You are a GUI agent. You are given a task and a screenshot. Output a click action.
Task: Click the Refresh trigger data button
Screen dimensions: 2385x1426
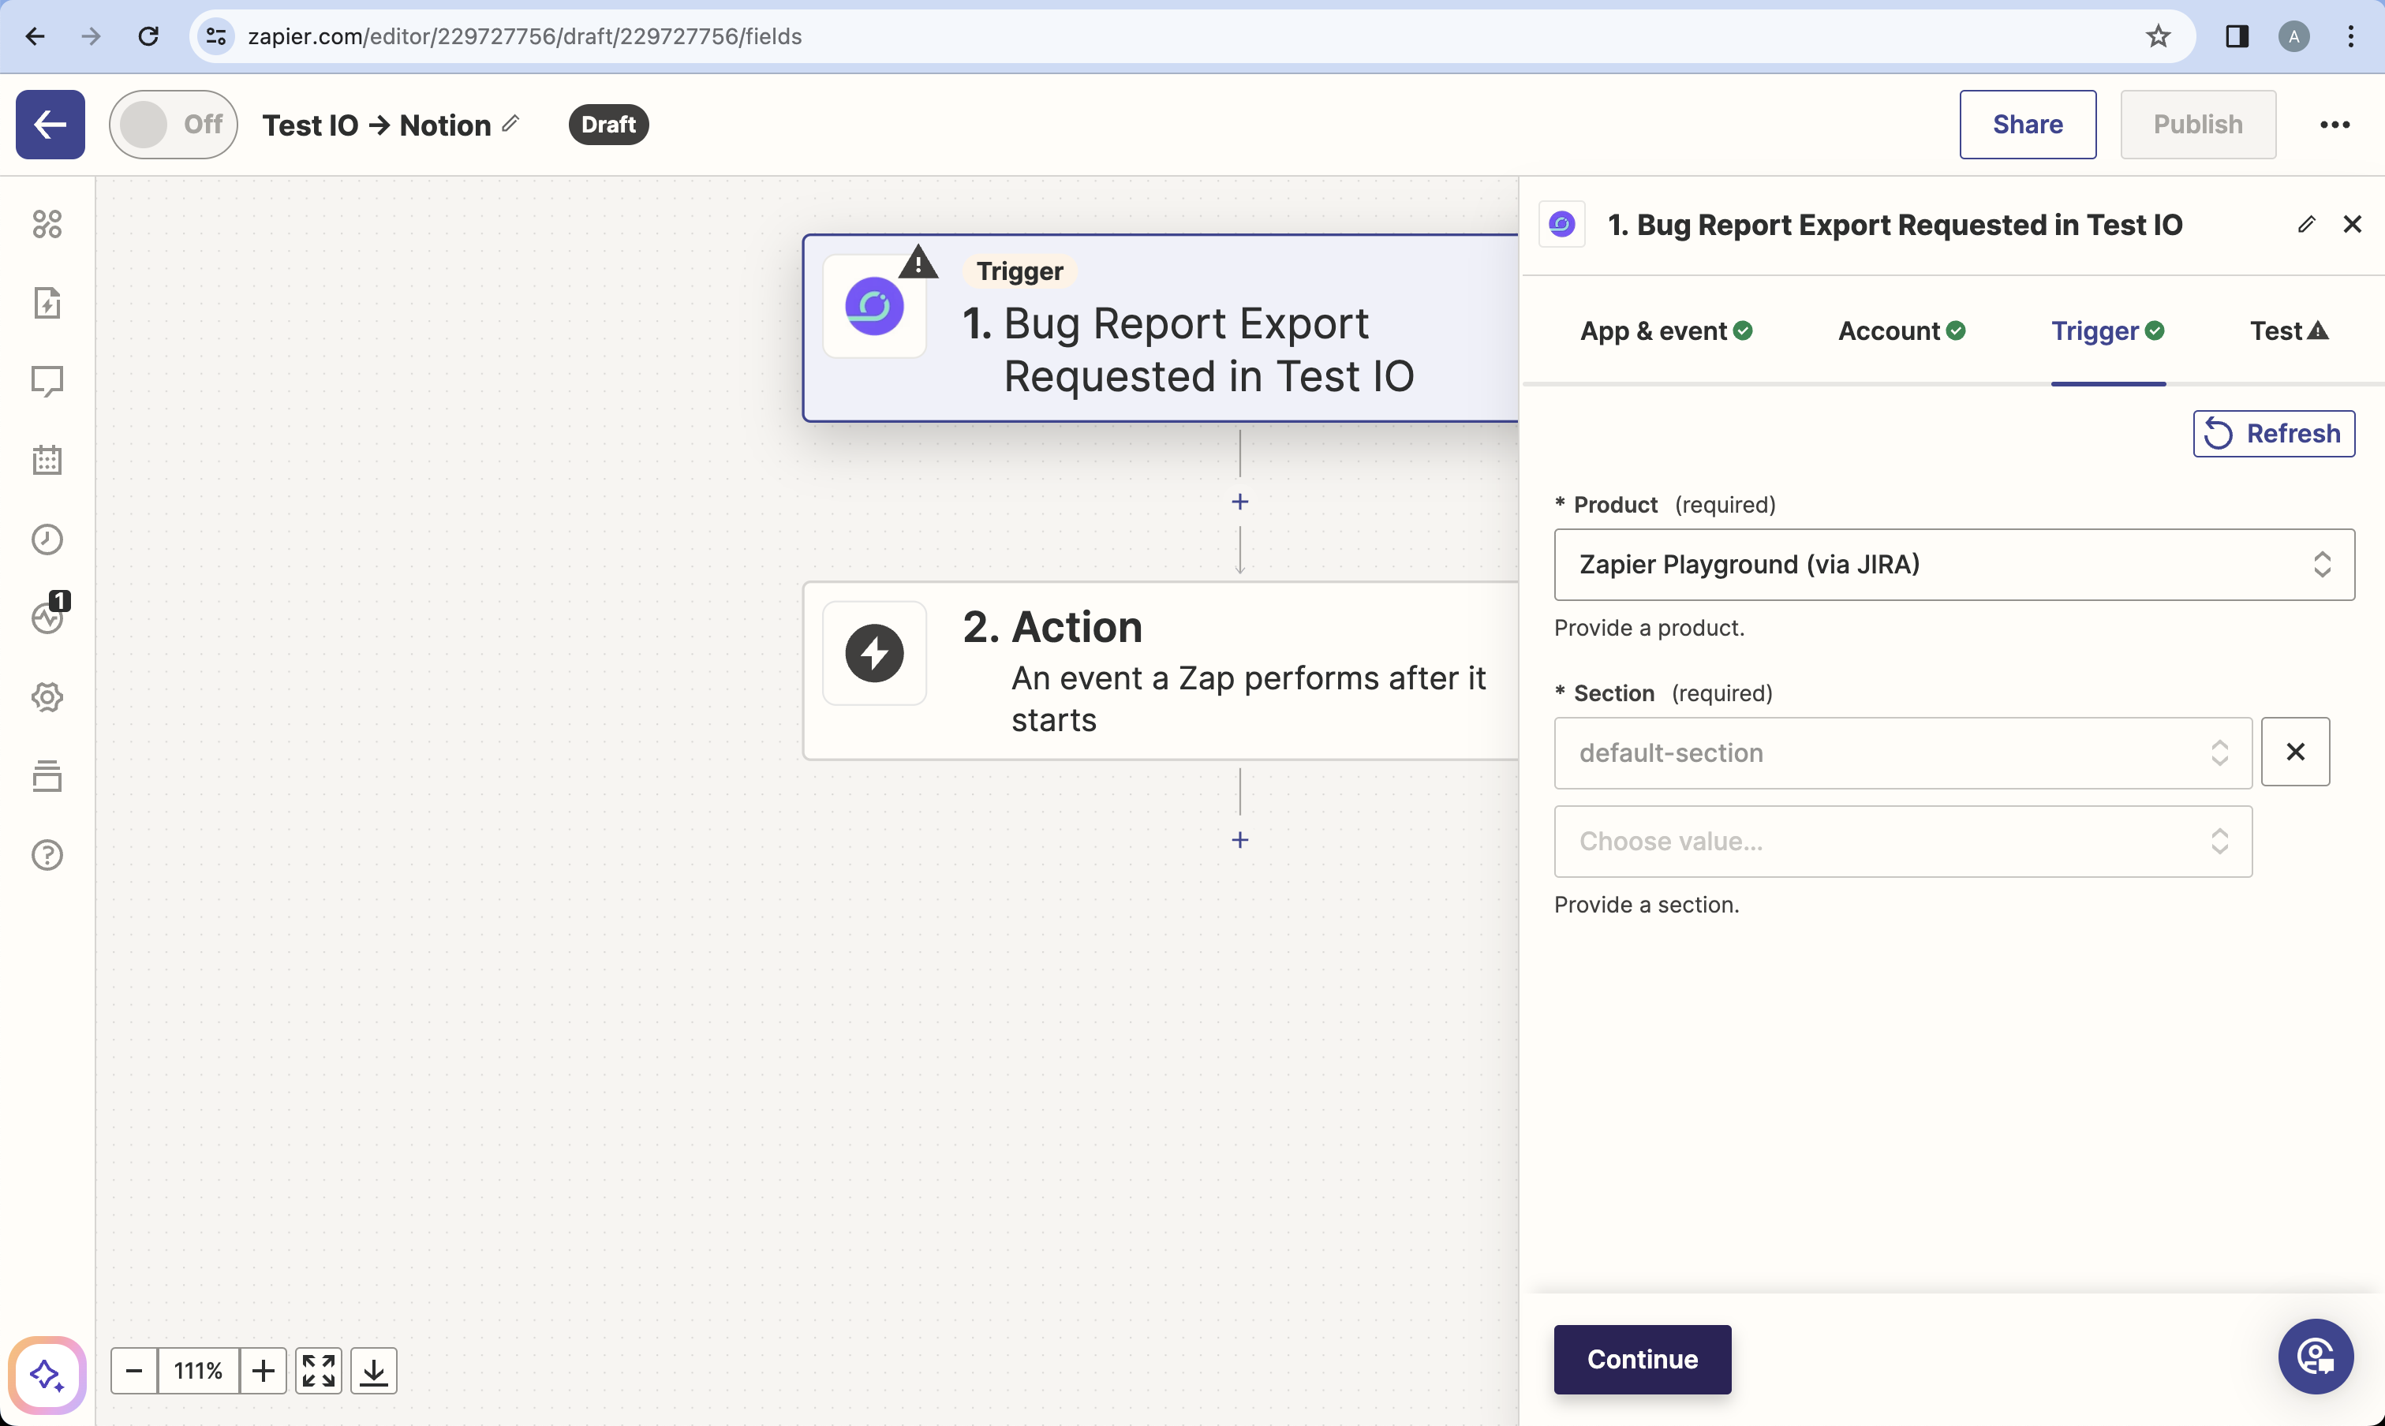tap(2275, 433)
